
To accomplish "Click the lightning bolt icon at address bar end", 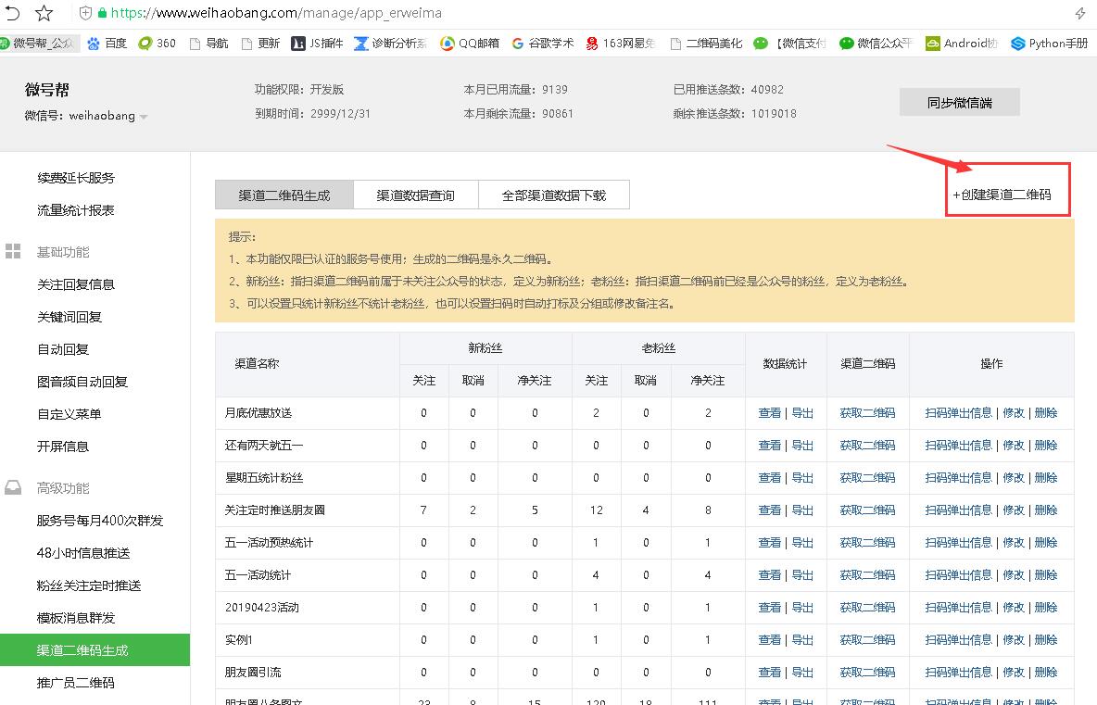I will tap(1080, 13).
